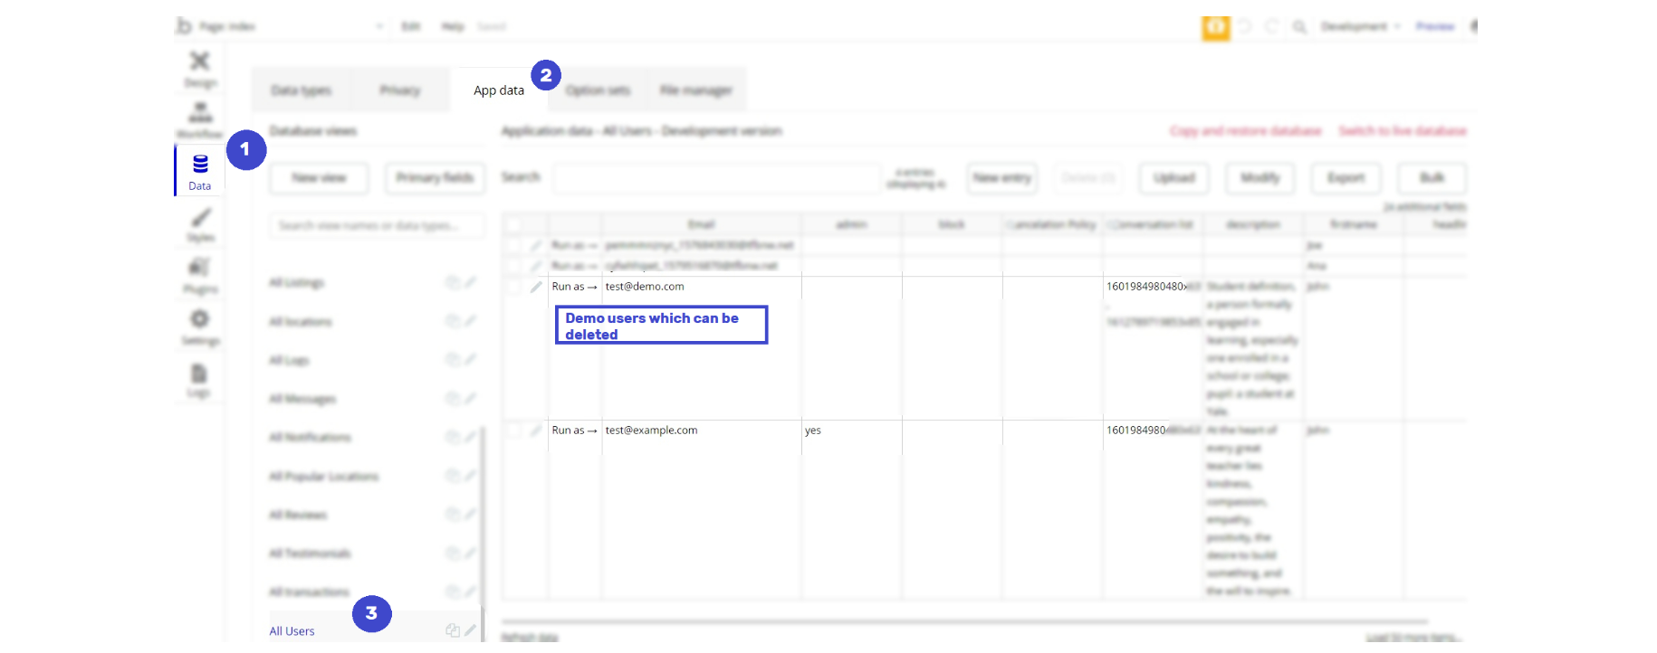Open the Data section in the sidebar
Image resolution: width=1657 pixels, height=653 pixels.
[200, 172]
